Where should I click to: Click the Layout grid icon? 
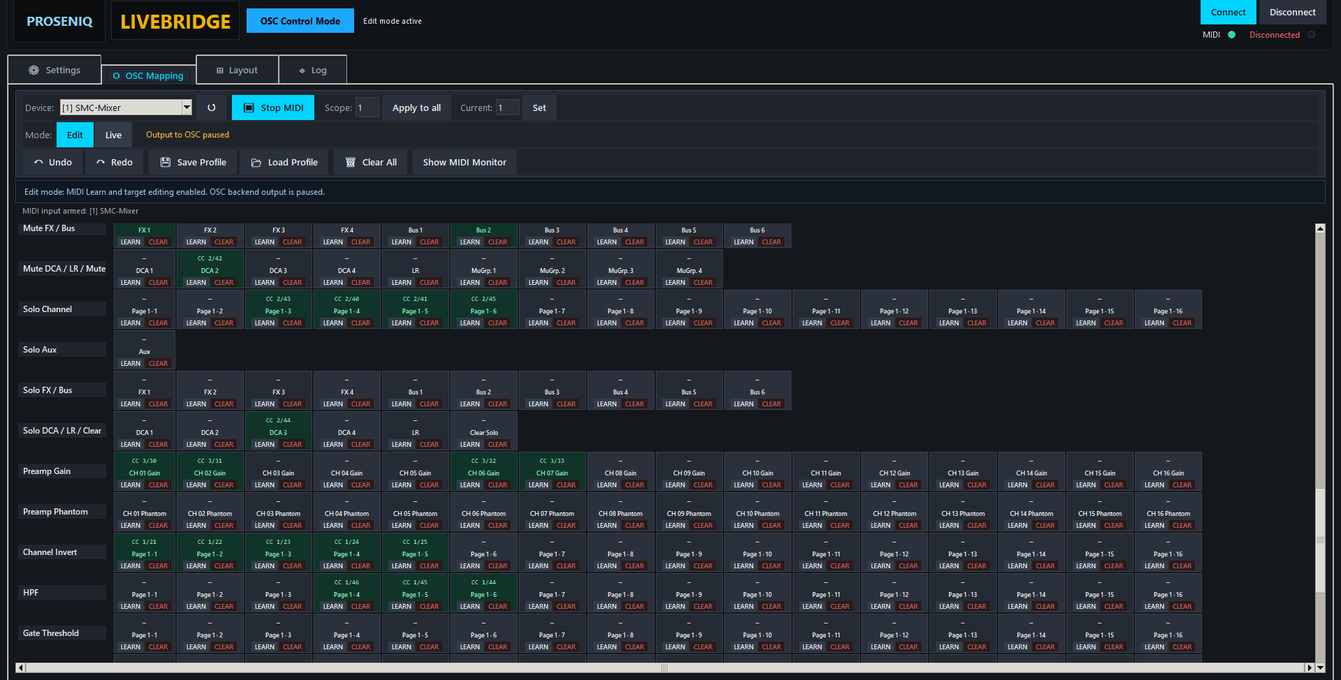220,71
